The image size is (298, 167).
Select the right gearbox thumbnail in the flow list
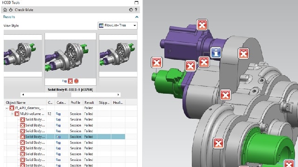(118, 56)
